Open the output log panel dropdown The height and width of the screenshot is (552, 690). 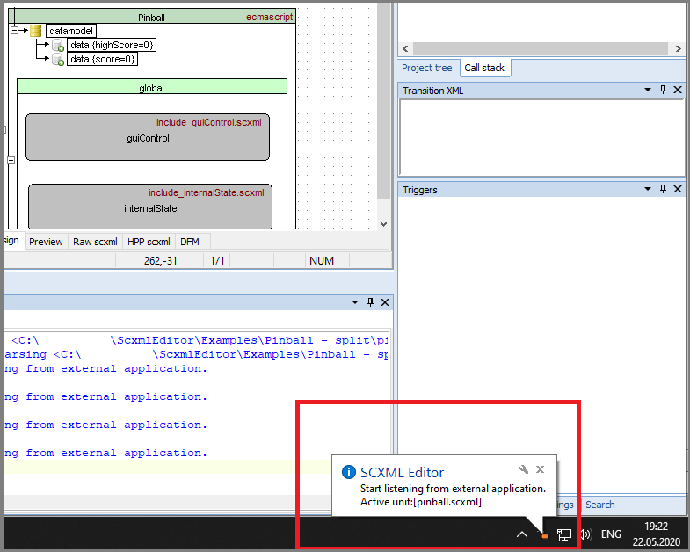[355, 302]
